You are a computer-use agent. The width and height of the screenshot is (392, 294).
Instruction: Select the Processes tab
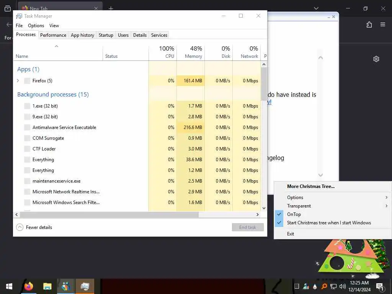(26, 34)
